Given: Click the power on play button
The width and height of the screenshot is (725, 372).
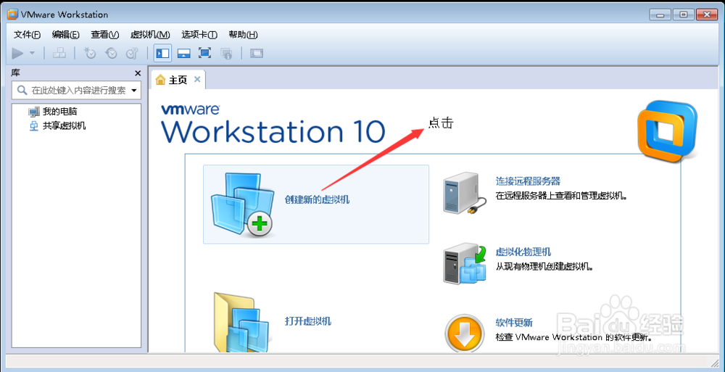Looking at the screenshot, I should coord(17,53).
